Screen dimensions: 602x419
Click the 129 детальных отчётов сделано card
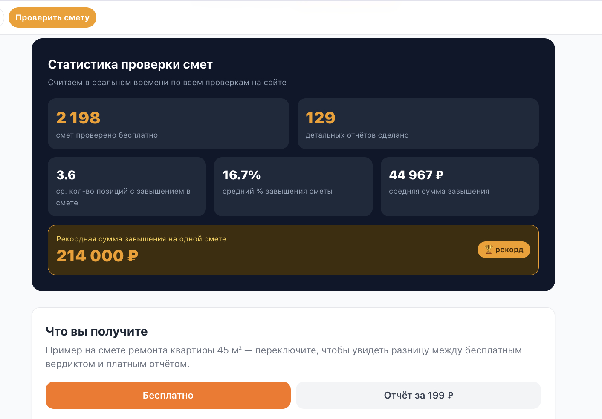coord(418,123)
